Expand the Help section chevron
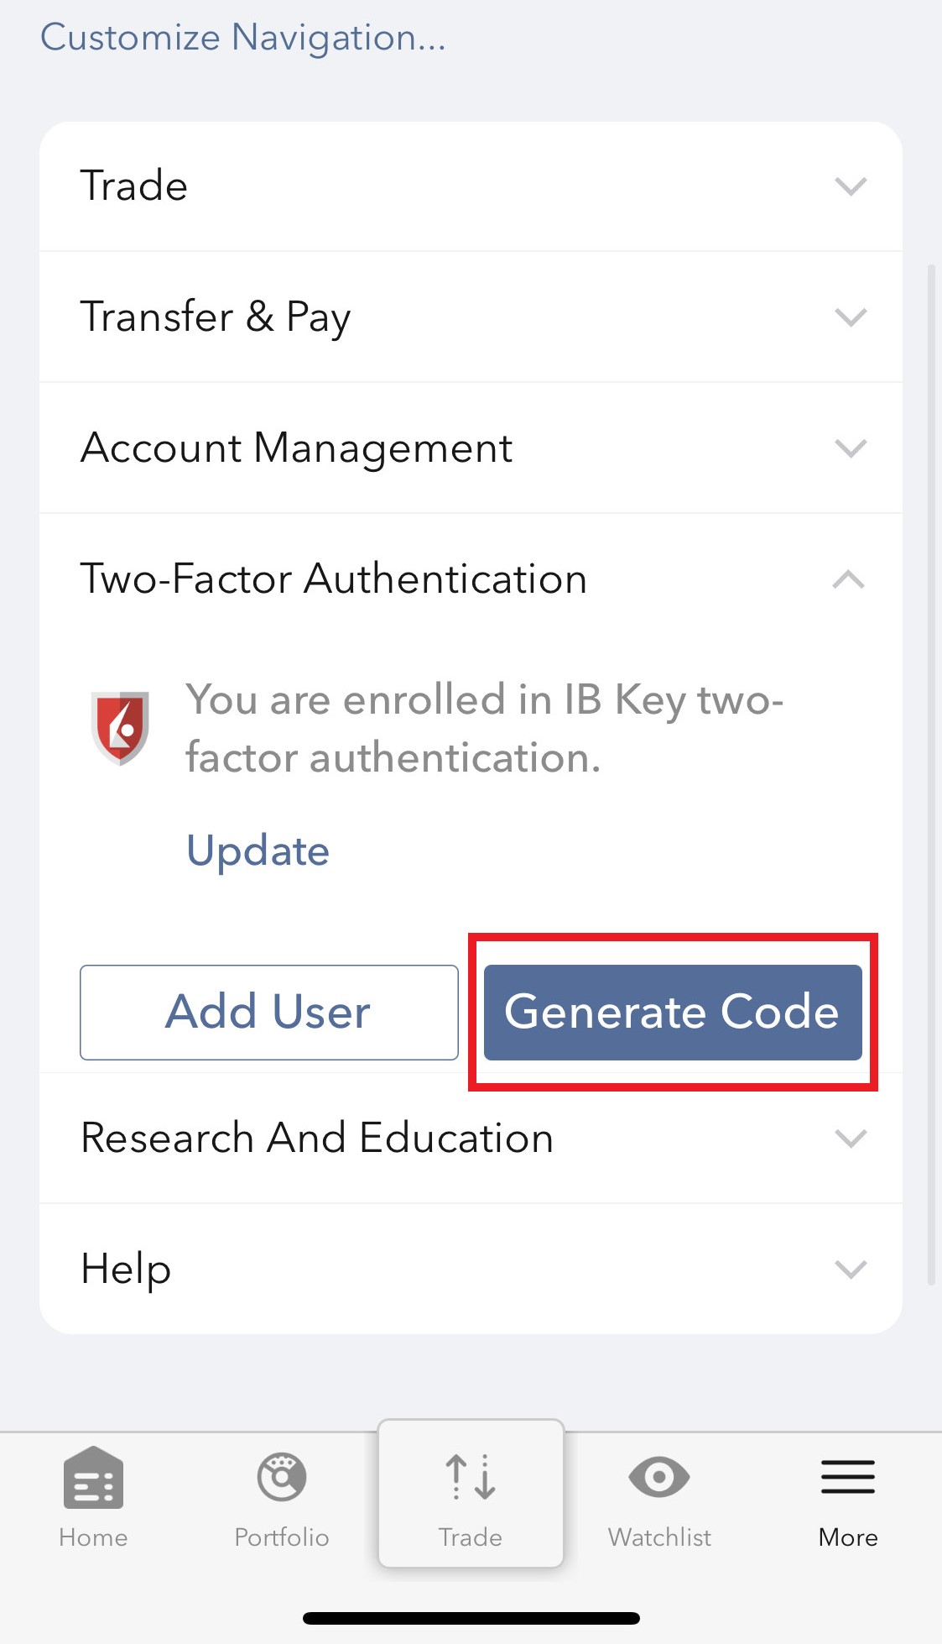This screenshot has height=1644, width=942. point(851,1270)
